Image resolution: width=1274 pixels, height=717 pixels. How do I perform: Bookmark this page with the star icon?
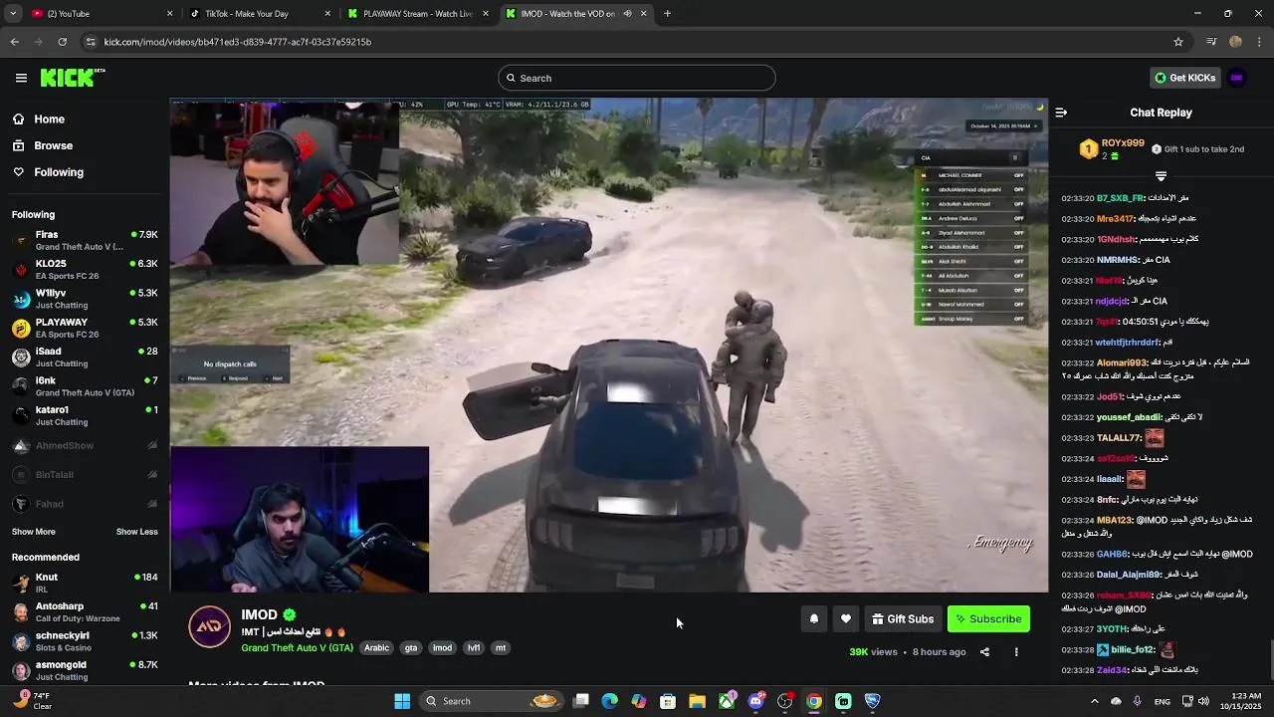(1178, 42)
